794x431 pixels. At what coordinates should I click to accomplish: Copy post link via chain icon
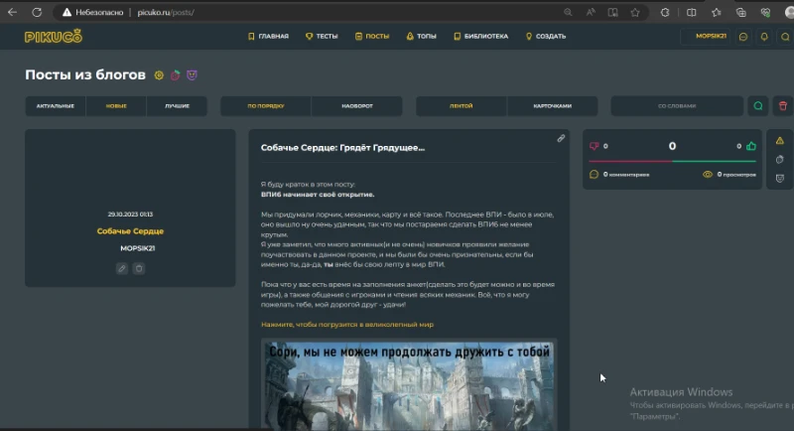[x=561, y=138]
